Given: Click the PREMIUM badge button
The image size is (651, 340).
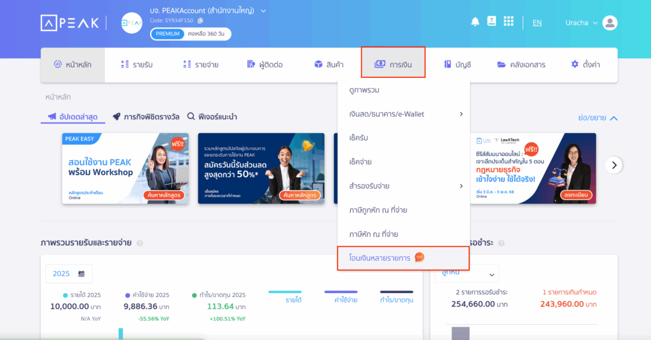Looking at the screenshot, I should pyautogui.click(x=167, y=34).
